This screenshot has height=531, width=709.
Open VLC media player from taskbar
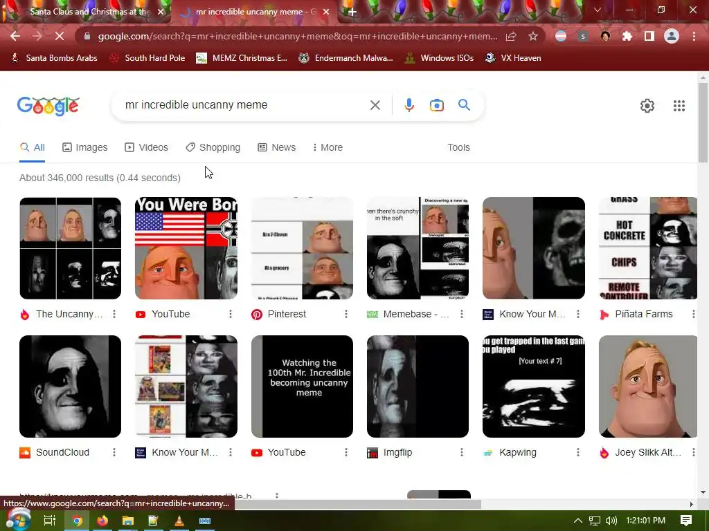coord(179,521)
